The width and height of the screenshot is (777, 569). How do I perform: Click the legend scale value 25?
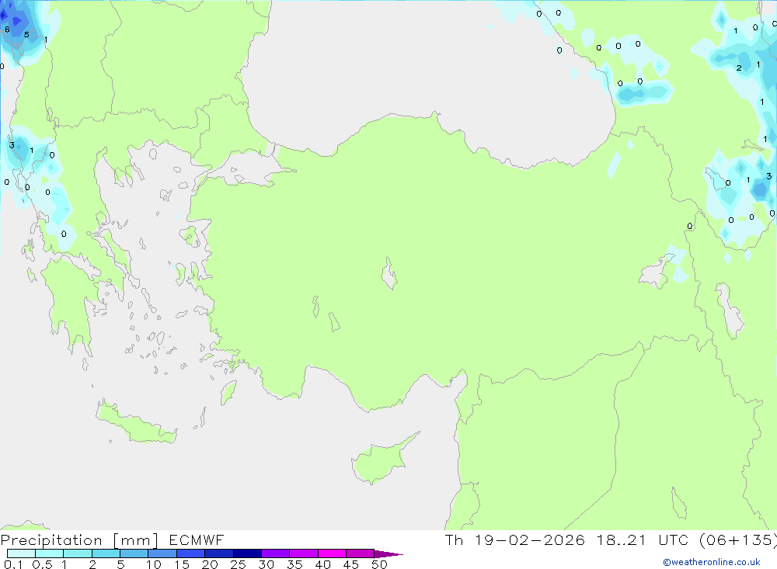pyautogui.click(x=238, y=564)
